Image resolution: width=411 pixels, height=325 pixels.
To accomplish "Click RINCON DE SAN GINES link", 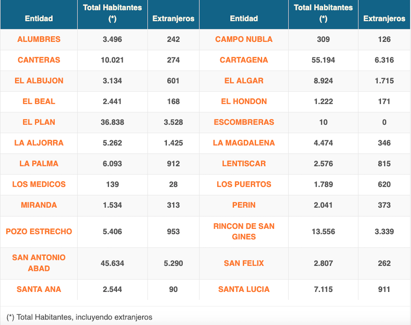I will click(x=244, y=231).
